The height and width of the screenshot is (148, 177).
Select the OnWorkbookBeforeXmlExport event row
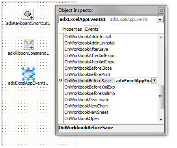pyautogui.click(x=89, y=87)
